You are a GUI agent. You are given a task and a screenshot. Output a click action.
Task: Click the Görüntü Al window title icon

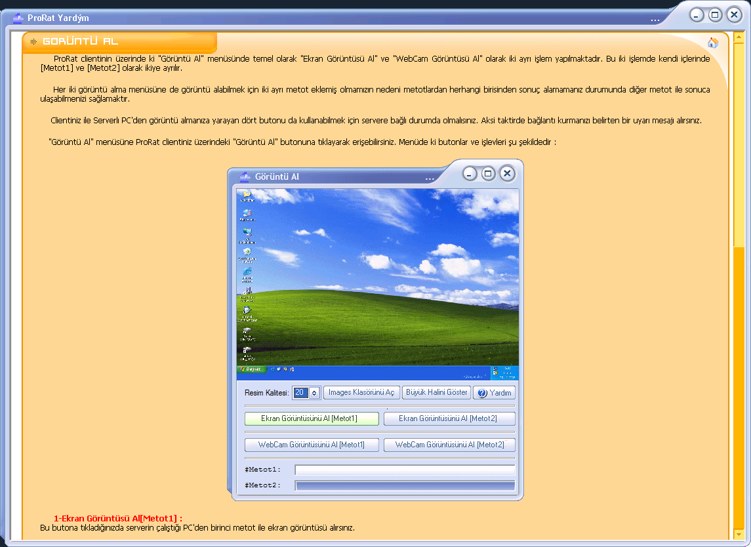[x=245, y=176]
